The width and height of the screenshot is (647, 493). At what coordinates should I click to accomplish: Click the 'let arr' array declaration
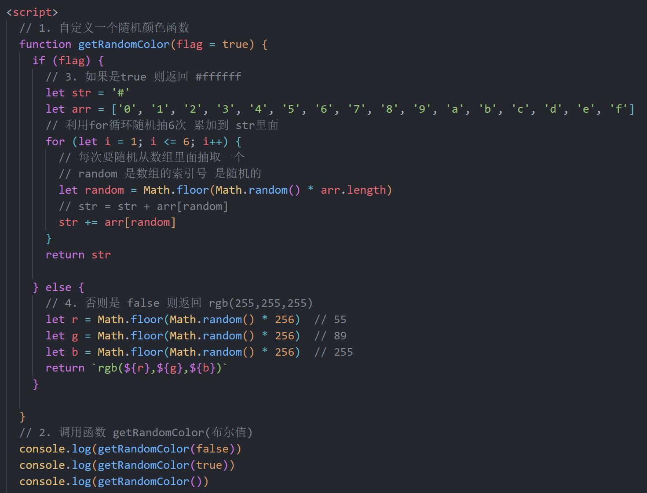pos(340,109)
